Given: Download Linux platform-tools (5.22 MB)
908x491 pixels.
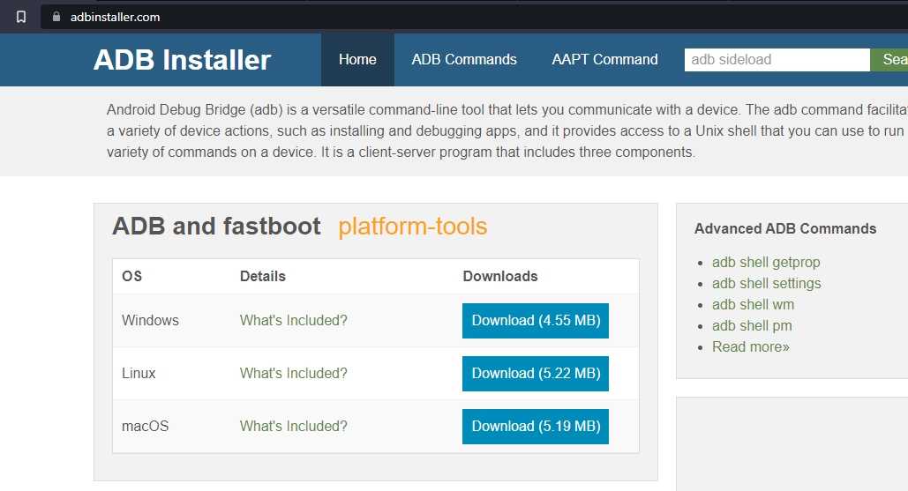Looking at the screenshot, I should coord(536,374).
